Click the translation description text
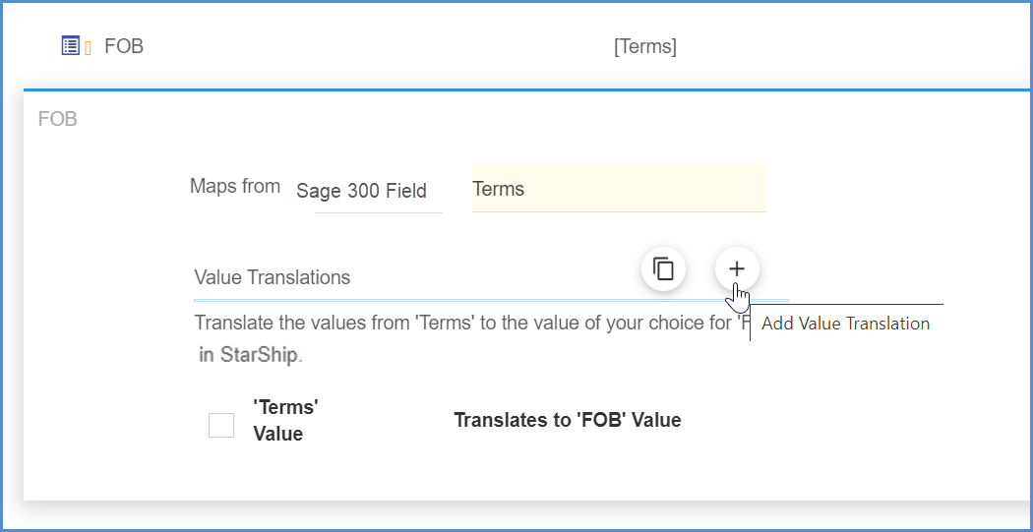The width and height of the screenshot is (1033, 532). [462, 323]
